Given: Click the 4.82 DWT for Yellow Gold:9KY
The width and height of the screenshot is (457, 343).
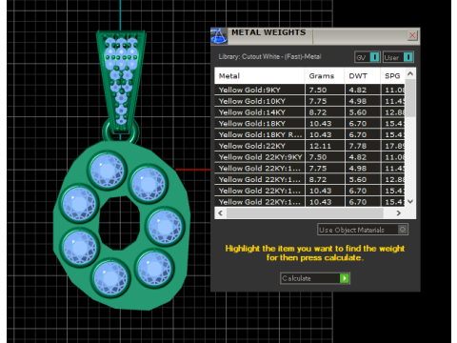Looking at the screenshot, I should [x=358, y=91].
